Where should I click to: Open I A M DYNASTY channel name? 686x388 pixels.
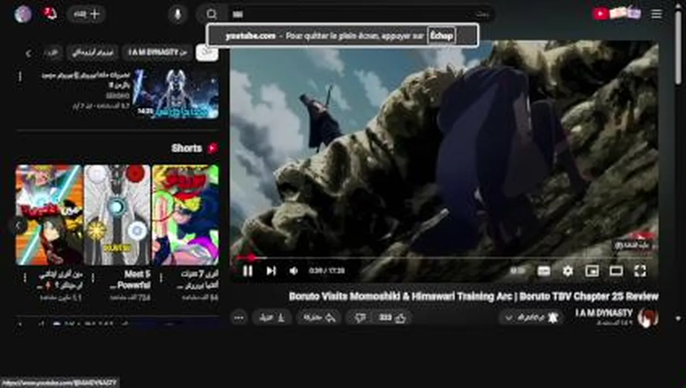[603, 313]
